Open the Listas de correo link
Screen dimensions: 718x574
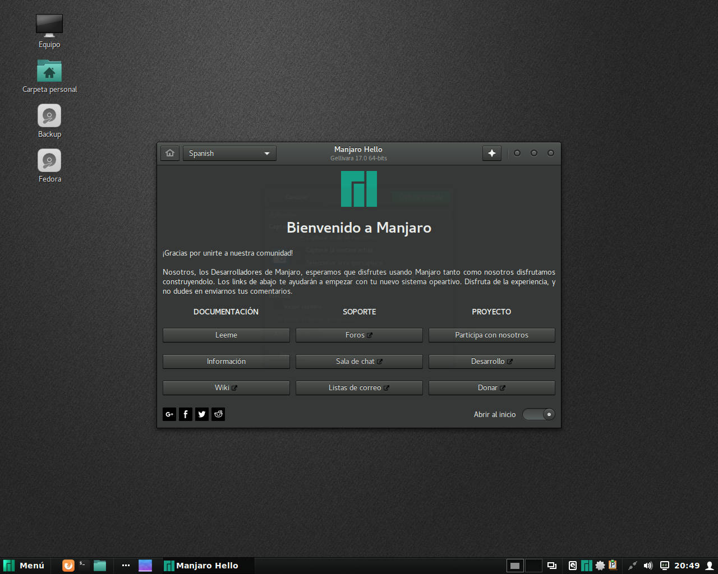359,388
